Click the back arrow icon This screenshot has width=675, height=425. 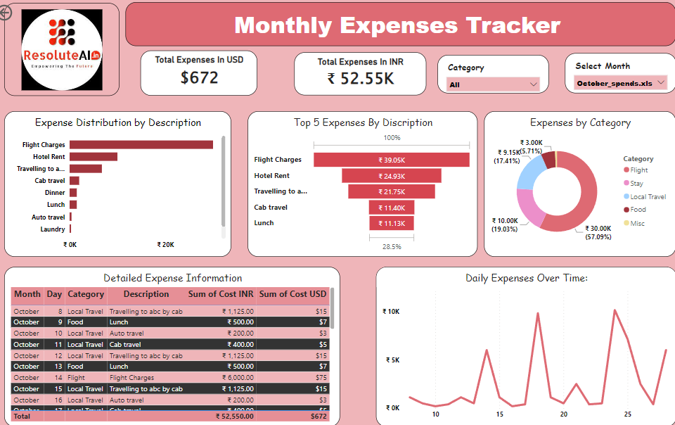pyautogui.click(x=6, y=13)
